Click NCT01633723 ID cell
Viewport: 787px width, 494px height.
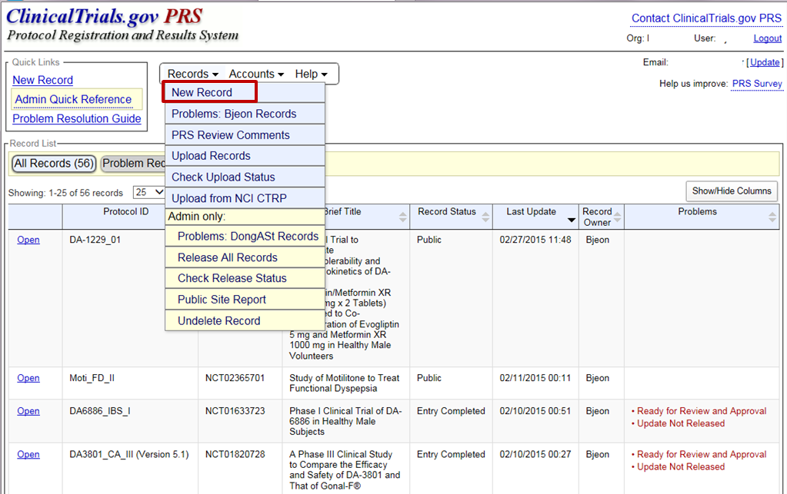click(235, 411)
